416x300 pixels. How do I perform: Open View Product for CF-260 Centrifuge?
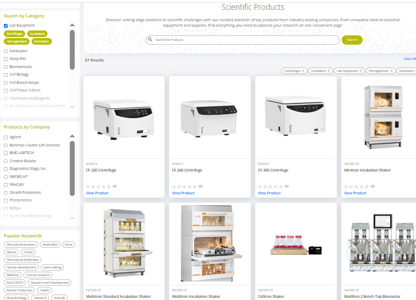point(183,193)
